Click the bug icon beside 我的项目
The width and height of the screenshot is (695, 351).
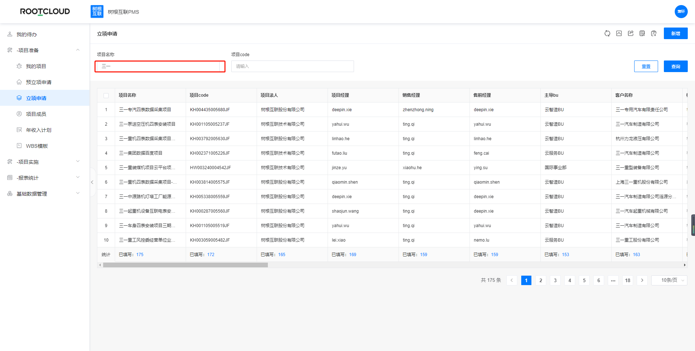19,66
